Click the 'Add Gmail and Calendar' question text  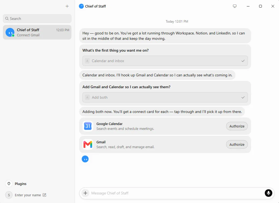click(x=126, y=87)
